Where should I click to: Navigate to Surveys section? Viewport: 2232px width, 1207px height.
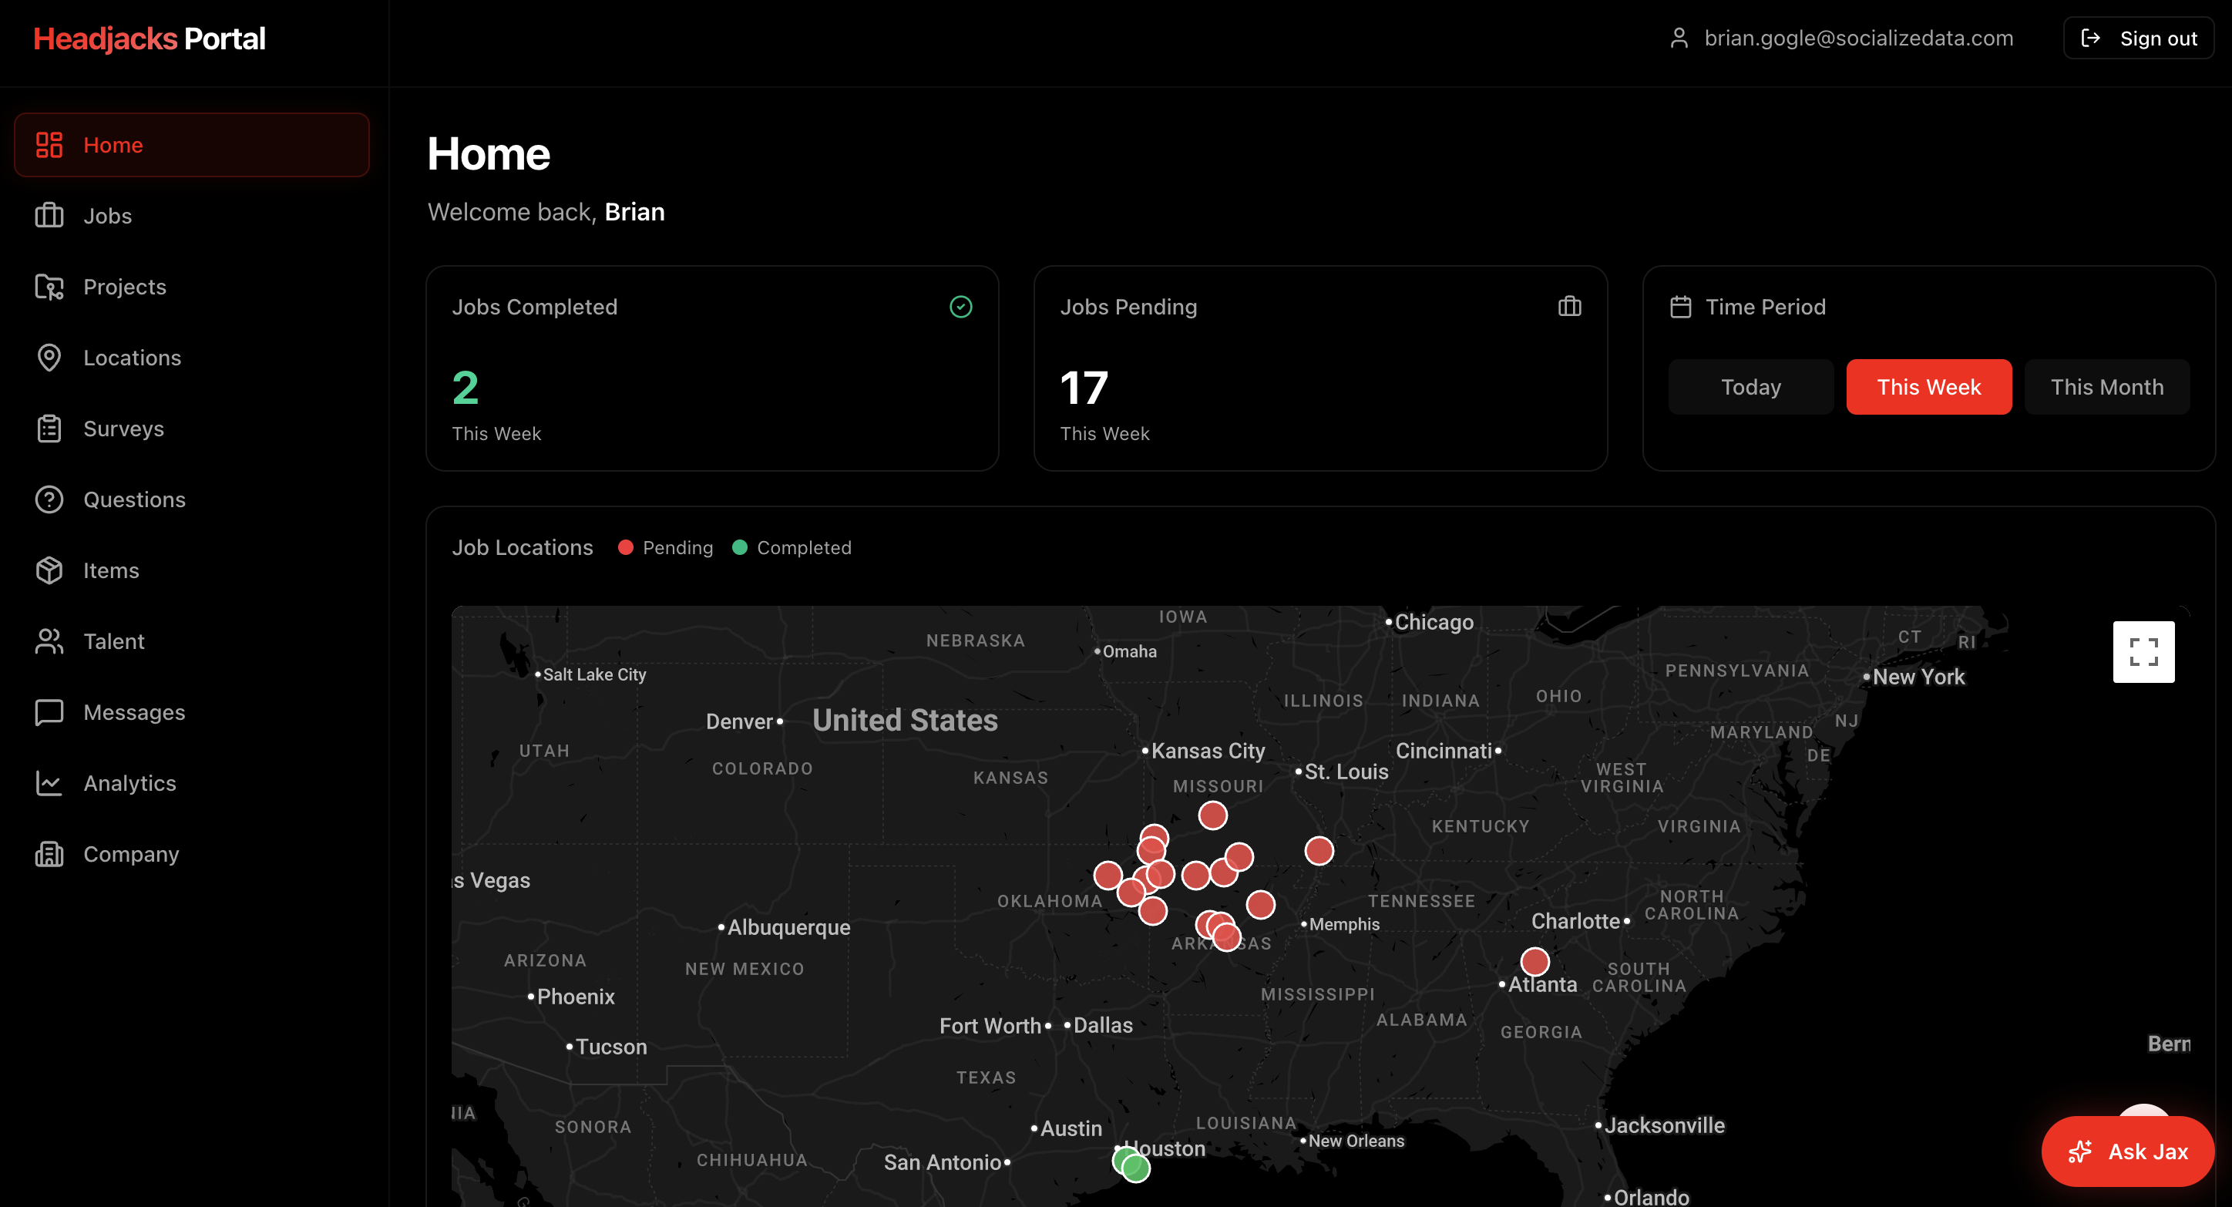[x=191, y=429]
